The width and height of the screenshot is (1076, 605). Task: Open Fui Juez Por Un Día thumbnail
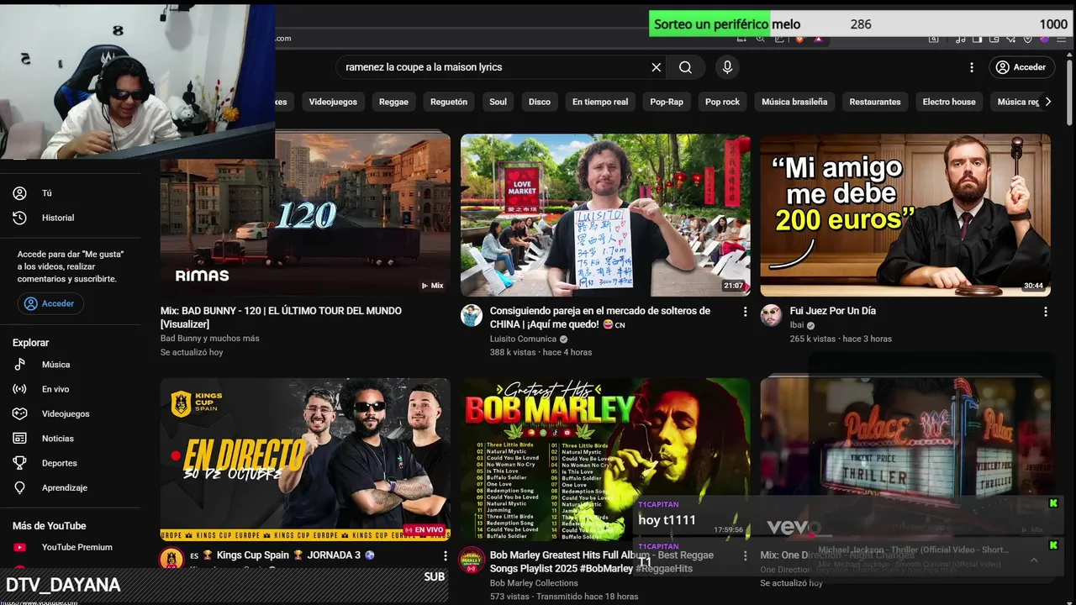[x=905, y=215]
